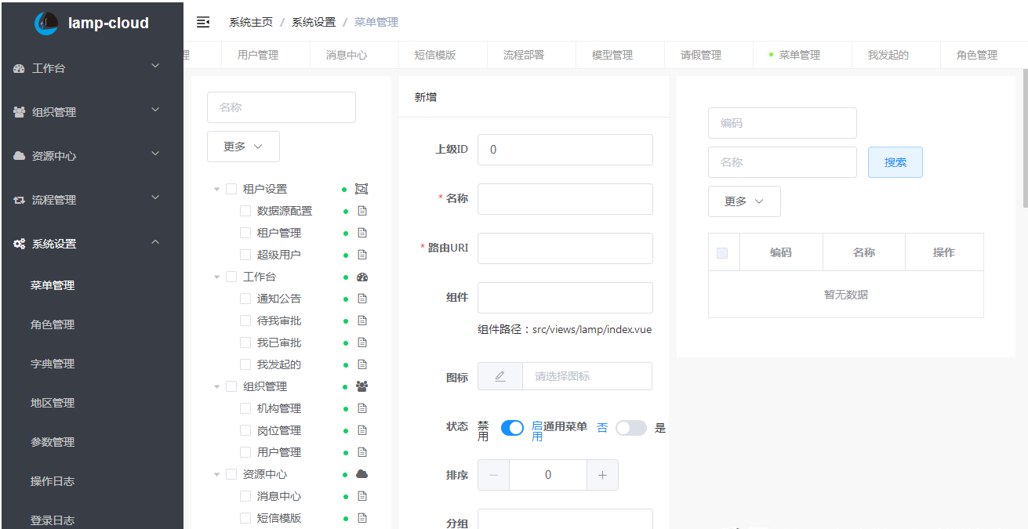The width and height of the screenshot is (1028, 529).
Task: Open the 更多 dropdown above the menu tree
Action: pyautogui.click(x=243, y=147)
